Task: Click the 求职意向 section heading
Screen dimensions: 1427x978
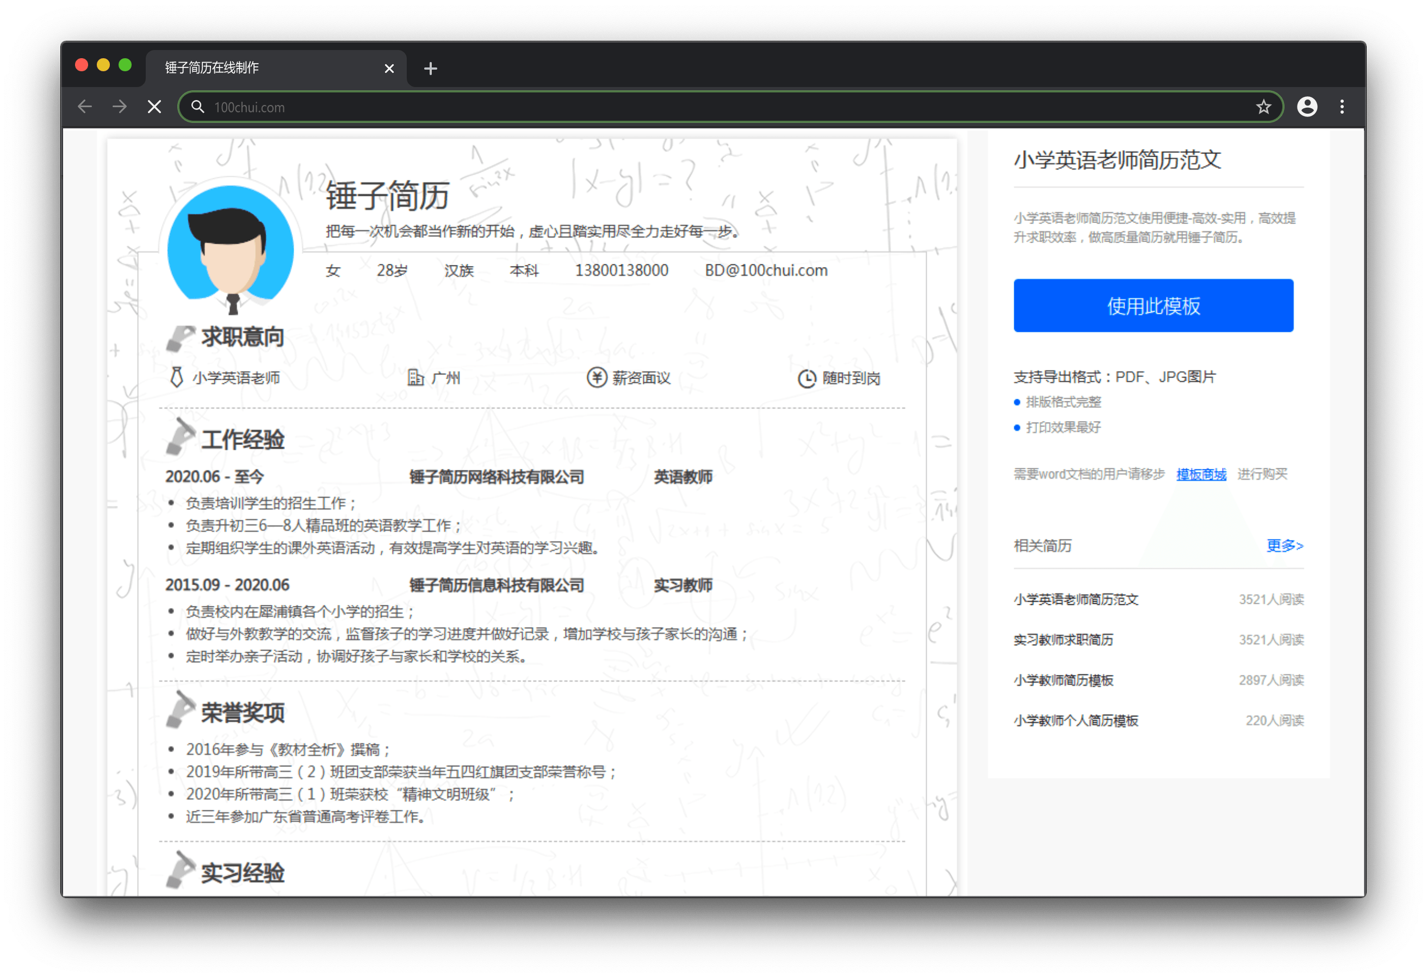Action: 243,337
